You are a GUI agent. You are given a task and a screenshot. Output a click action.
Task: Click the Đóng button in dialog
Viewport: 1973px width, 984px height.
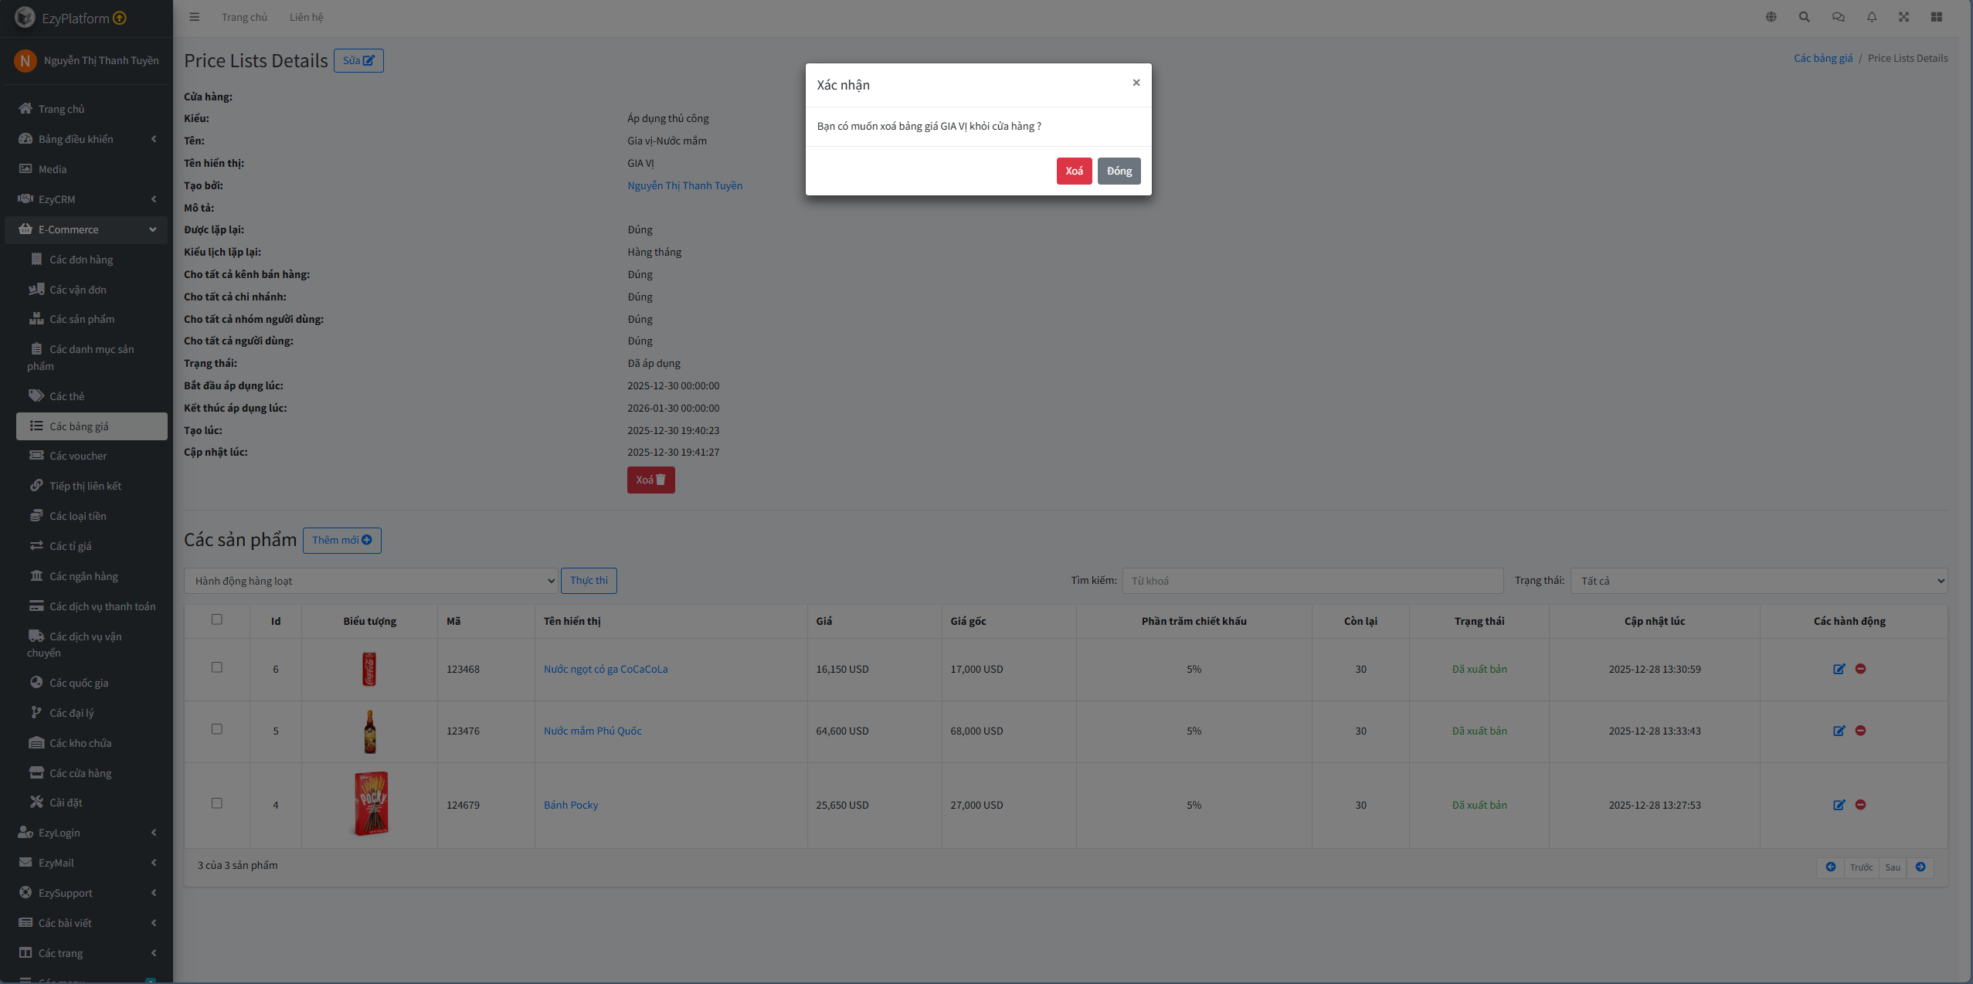point(1119,171)
